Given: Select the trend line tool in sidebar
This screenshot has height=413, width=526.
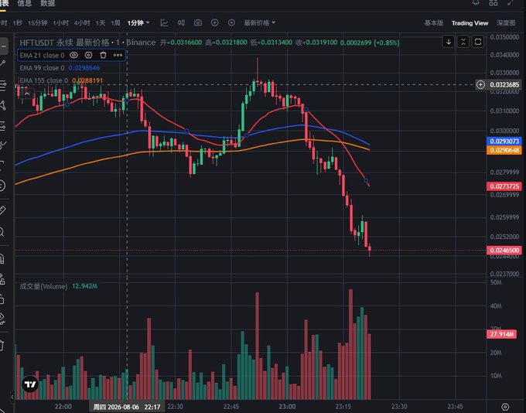Looking at the screenshot, I should [x=2, y=63].
